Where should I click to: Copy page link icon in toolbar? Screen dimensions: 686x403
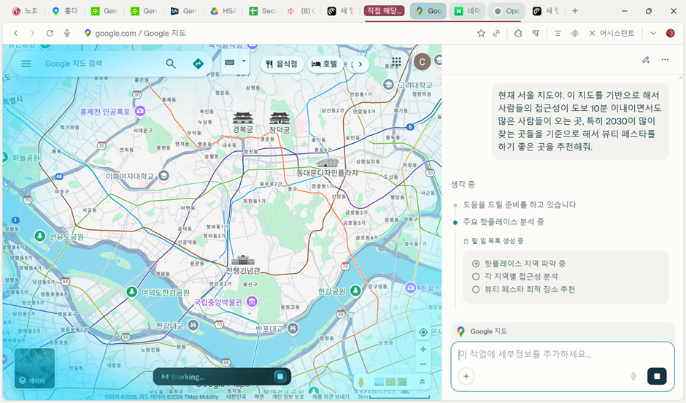(x=496, y=34)
